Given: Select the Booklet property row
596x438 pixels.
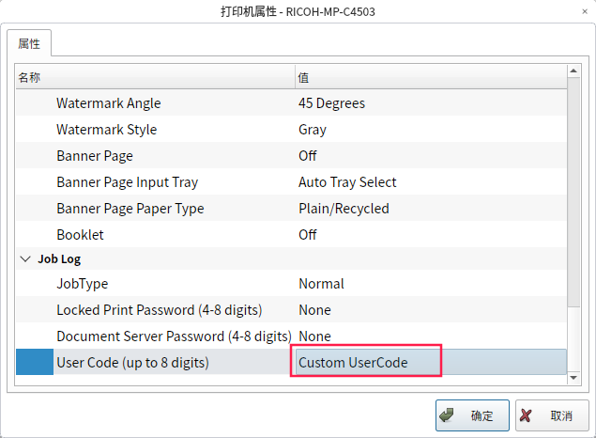Looking at the screenshot, I should click(x=80, y=235).
